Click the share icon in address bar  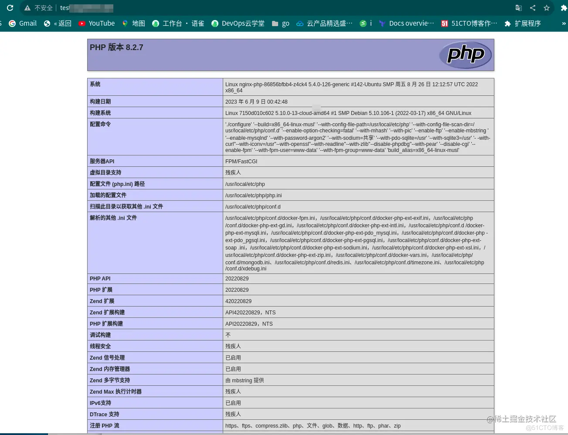click(x=533, y=8)
